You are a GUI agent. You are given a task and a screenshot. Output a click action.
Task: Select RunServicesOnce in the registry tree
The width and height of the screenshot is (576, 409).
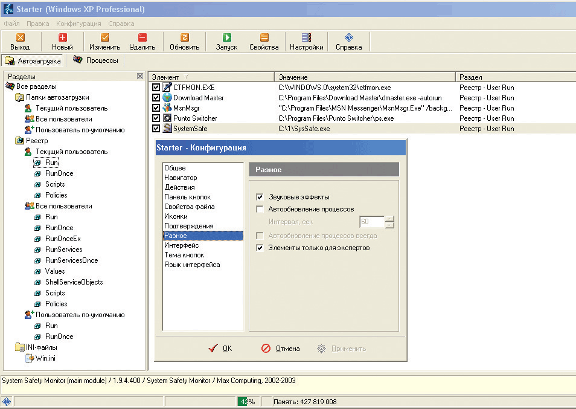[x=72, y=260]
